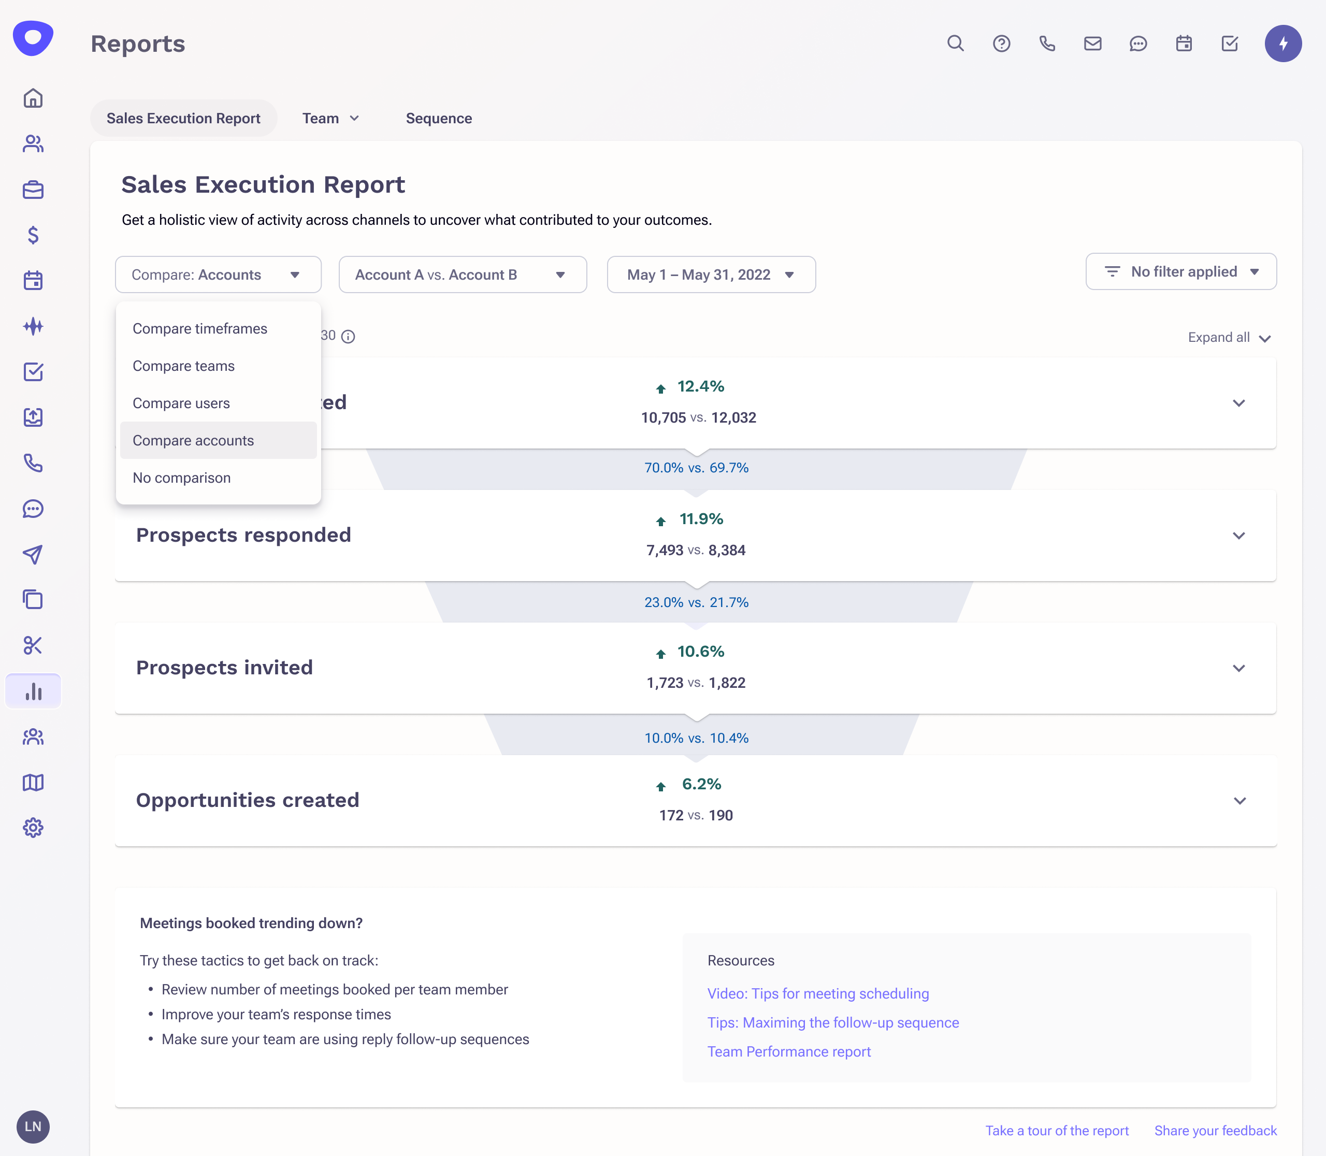Open the Deals dollar icon
This screenshot has height=1156, width=1326.
click(33, 236)
